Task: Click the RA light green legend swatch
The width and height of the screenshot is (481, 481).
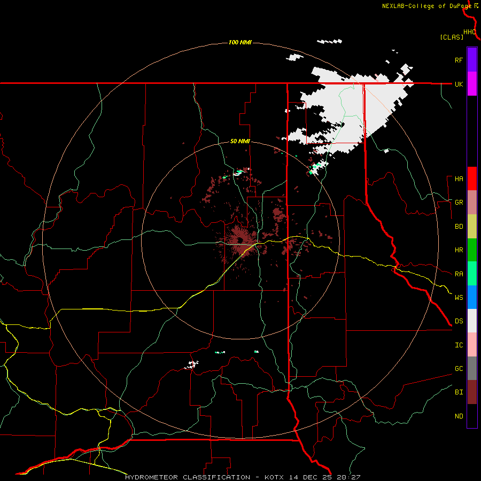Action: point(472,274)
